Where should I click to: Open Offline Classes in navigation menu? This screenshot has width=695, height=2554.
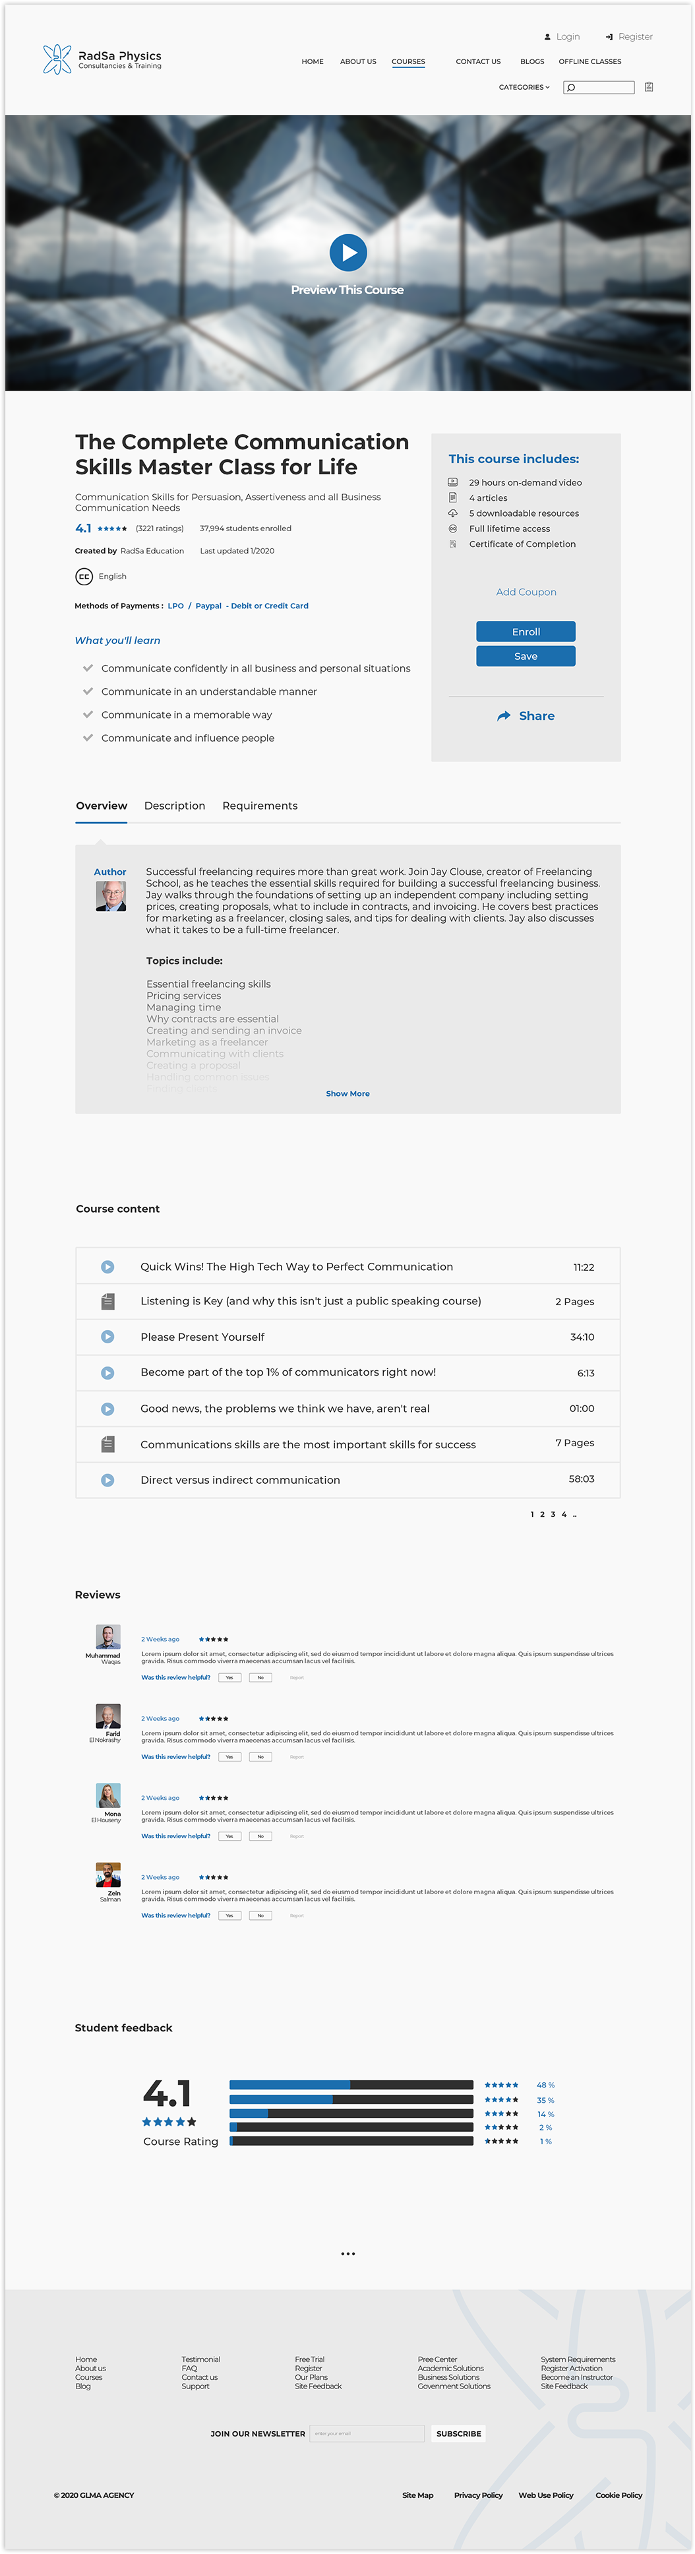pyautogui.click(x=590, y=61)
